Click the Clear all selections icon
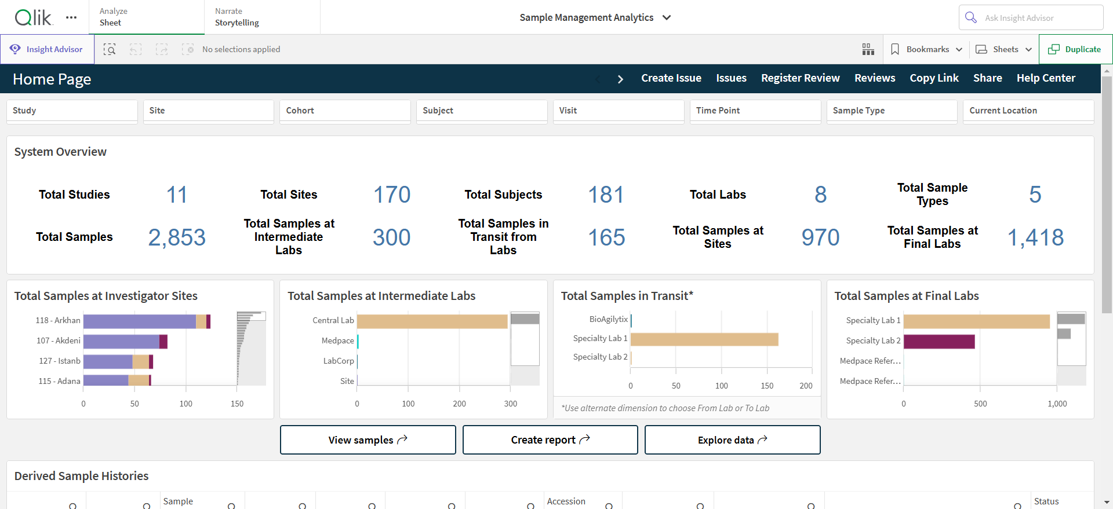Image resolution: width=1113 pixels, height=509 pixels. pos(188,49)
